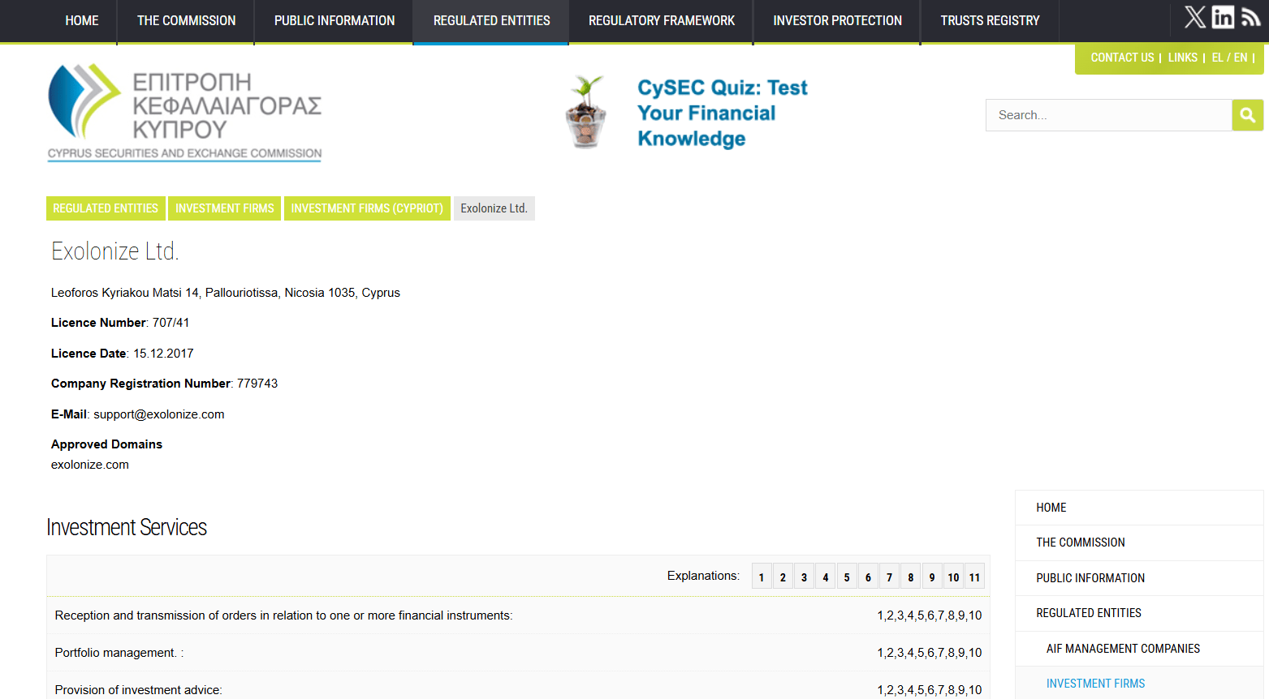Click the Exolonize Ltd. page heading
The image size is (1269, 699).
click(x=115, y=251)
